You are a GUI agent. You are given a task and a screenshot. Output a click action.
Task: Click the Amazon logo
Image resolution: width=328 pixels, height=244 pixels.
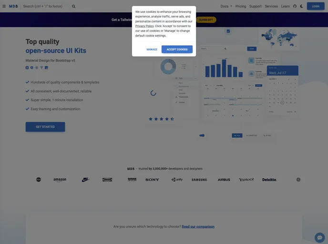(60, 180)
